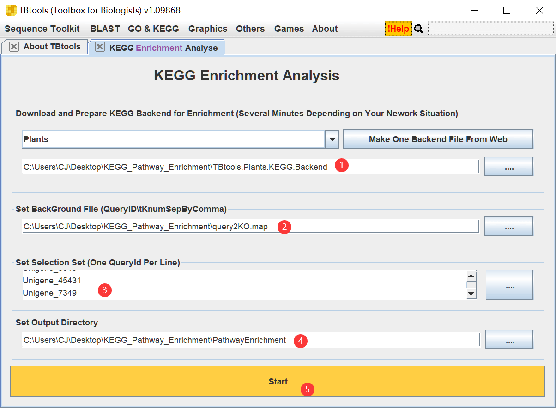
Task: Browse for the output directory
Action: click(509, 340)
